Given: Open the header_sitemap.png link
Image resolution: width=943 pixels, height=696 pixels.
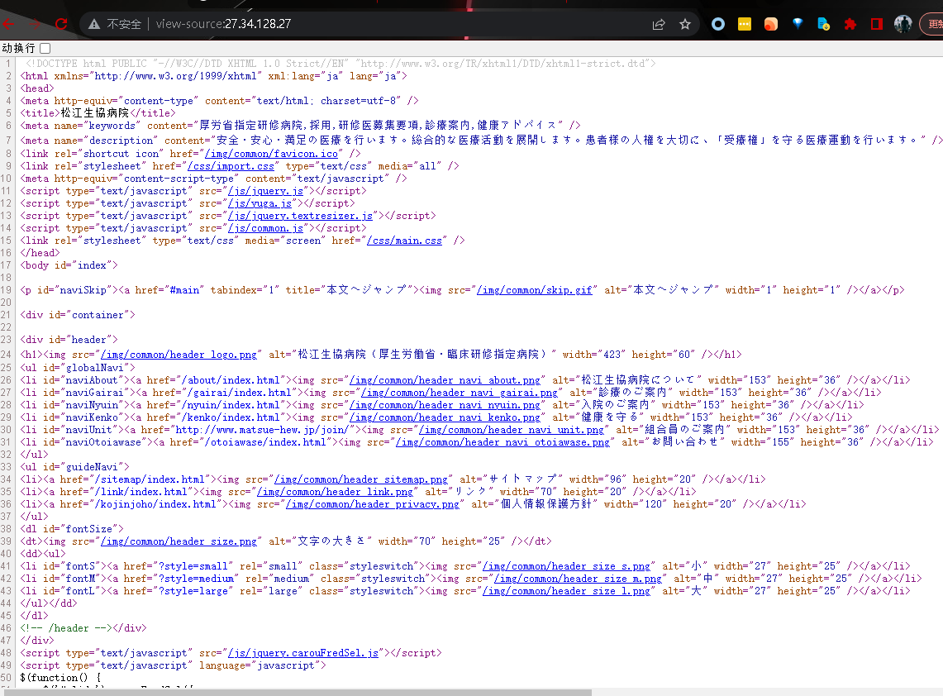Looking at the screenshot, I should tap(361, 479).
